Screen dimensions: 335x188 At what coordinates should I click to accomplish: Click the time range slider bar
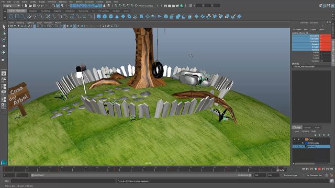(141, 175)
